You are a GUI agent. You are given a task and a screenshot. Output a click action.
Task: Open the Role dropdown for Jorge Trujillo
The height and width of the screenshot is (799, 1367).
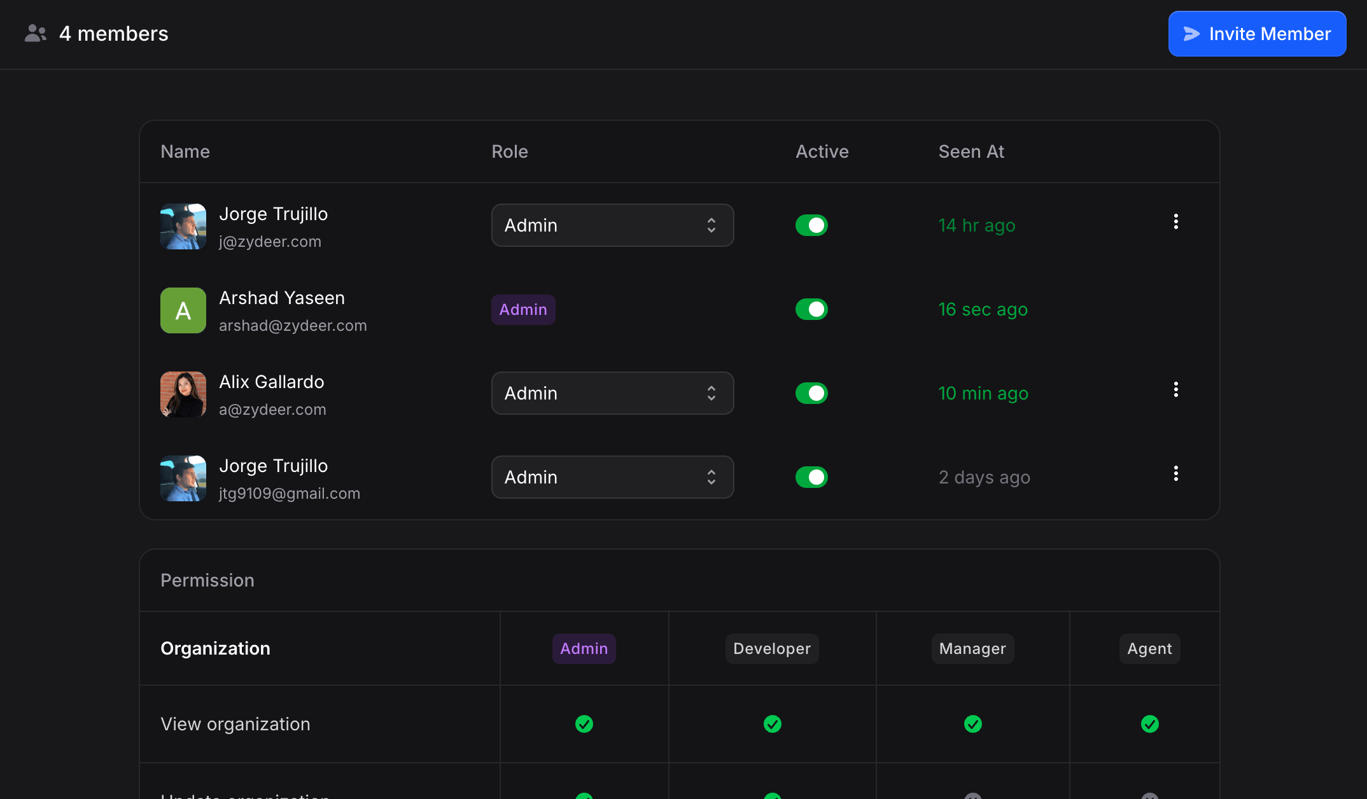click(612, 225)
